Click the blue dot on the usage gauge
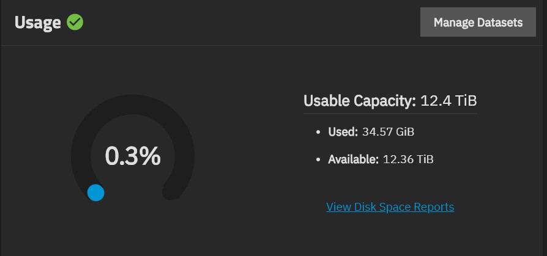 click(x=96, y=192)
